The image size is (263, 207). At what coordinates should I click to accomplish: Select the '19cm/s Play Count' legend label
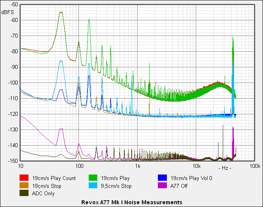click(x=54, y=178)
